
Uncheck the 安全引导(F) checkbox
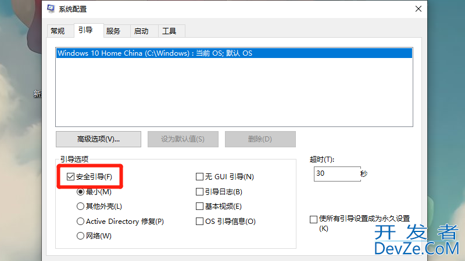pos(70,177)
